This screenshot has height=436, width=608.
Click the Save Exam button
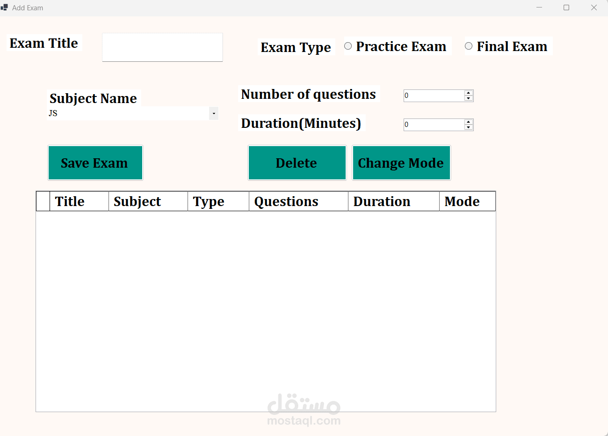[95, 163]
